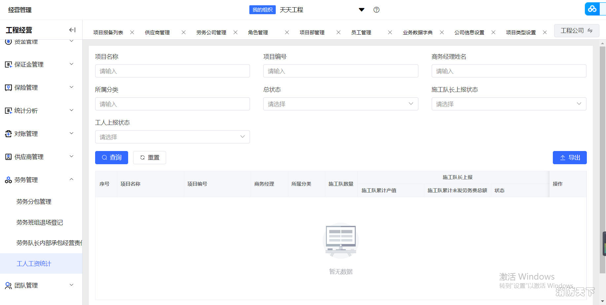Image resolution: width=606 pixels, height=305 pixels.
Task: Open the 总状态 dropdown
Action: [340, 104]
